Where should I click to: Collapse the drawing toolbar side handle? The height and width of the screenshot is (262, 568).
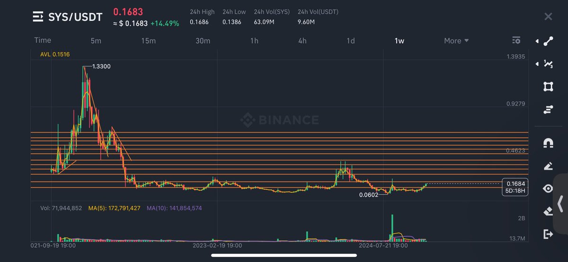[x=560, y=203]
